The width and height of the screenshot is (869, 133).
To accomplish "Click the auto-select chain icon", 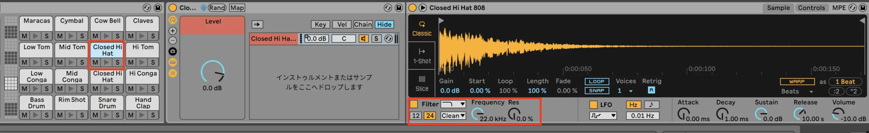I will tap(257, 24).
